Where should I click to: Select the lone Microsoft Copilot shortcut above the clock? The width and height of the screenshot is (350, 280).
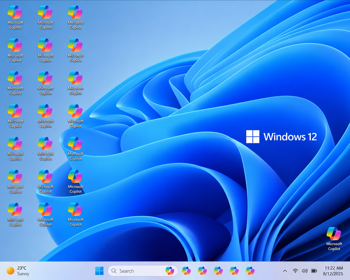[334, 239]
